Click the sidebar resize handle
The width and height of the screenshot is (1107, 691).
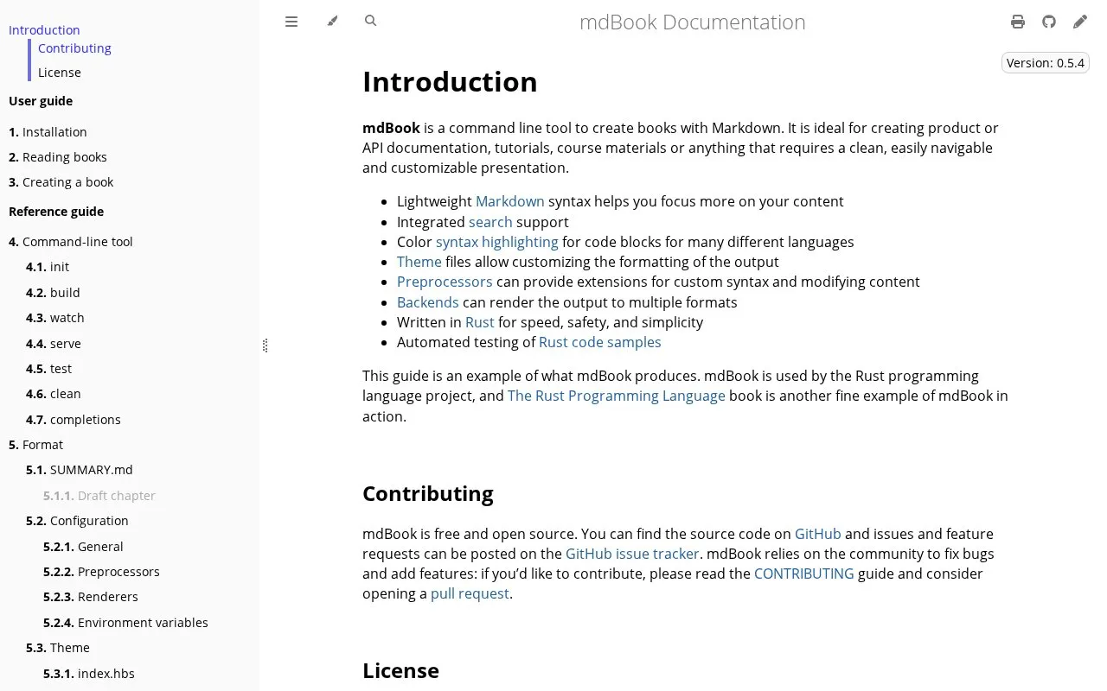click(x=265, y=345)
